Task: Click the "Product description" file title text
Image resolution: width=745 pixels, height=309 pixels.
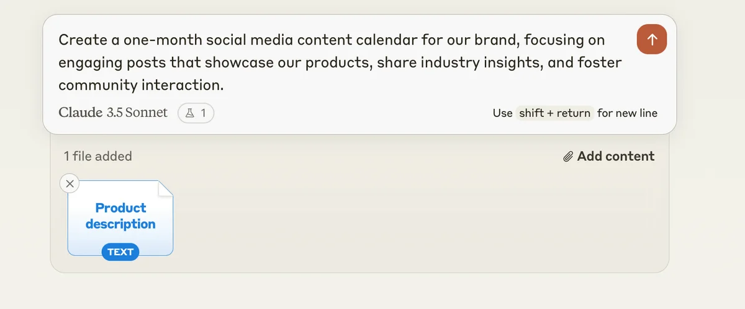Action: pos(120,215)
